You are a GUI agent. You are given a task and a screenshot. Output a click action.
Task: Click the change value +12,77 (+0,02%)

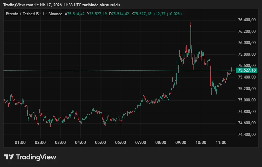[x=168, y=14]
